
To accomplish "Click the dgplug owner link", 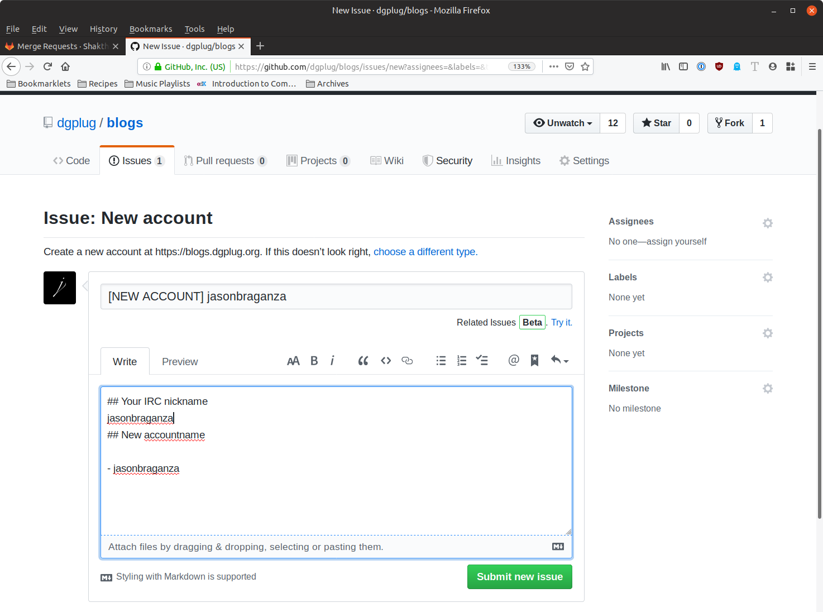I will (x=76, y=123).
